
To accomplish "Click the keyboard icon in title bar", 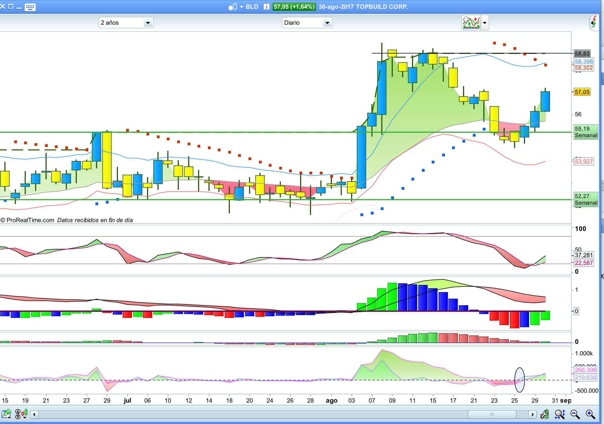I will point(30,7).
